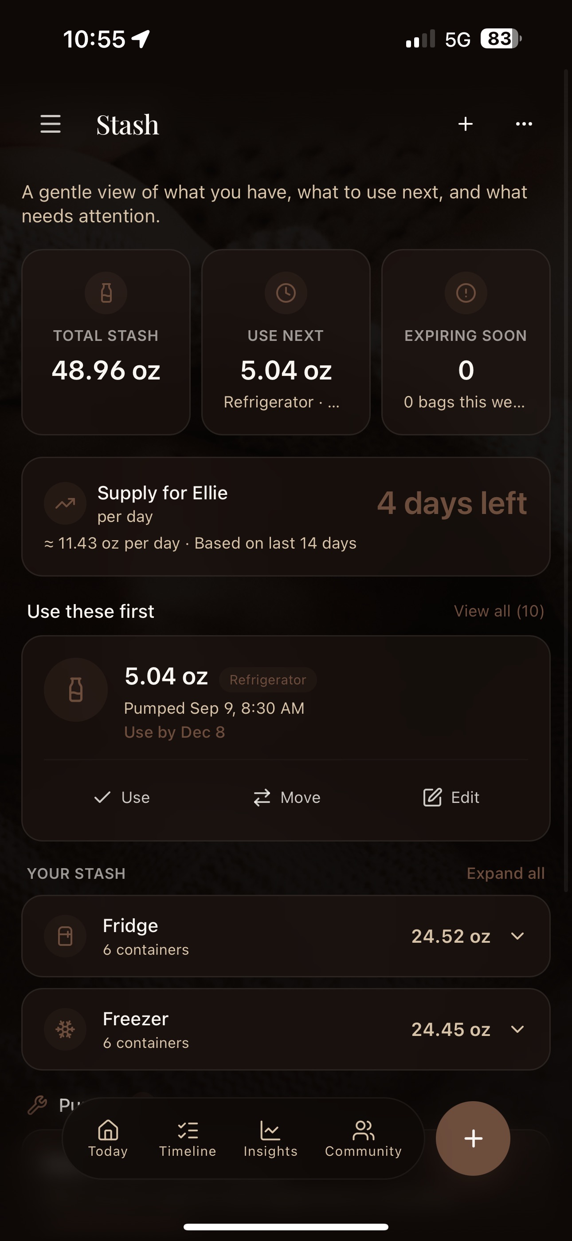572x1241 pixels.
Task: Tap the alert icon in Expiring Soon card
Action: (x=466, y=293)
